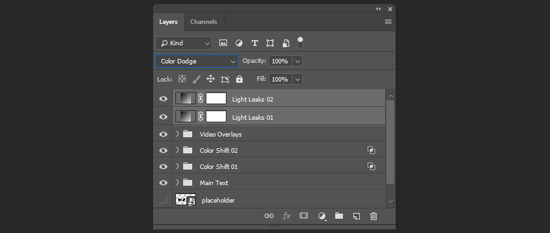Show the placeholder layer
550x233 pixels.
coord(163,199)
